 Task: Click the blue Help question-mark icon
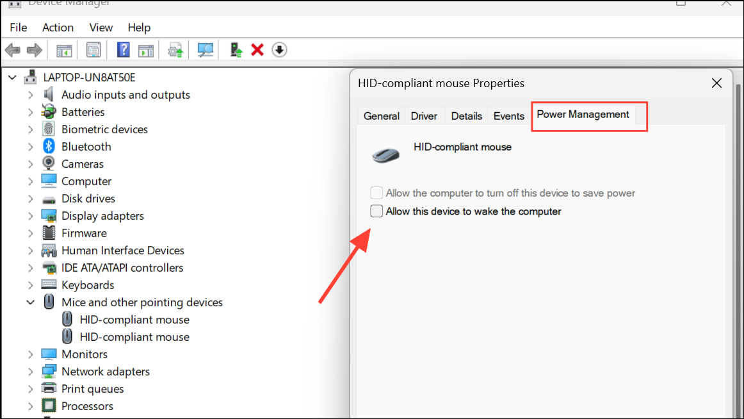(x=123, y=50)
